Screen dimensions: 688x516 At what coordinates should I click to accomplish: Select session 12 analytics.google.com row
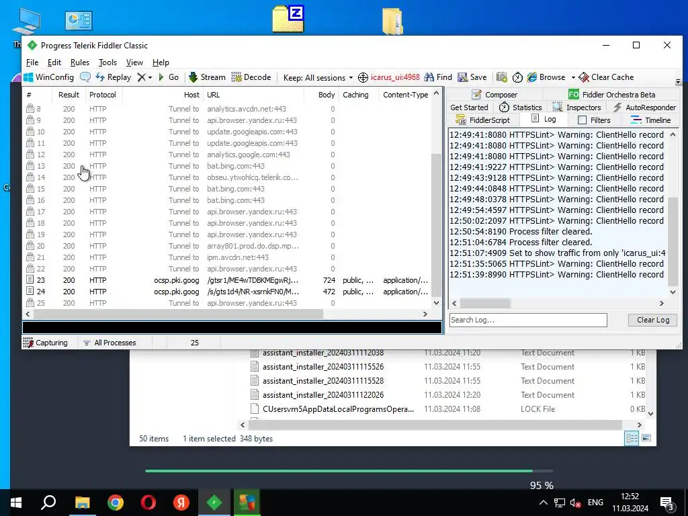point(227,155)
